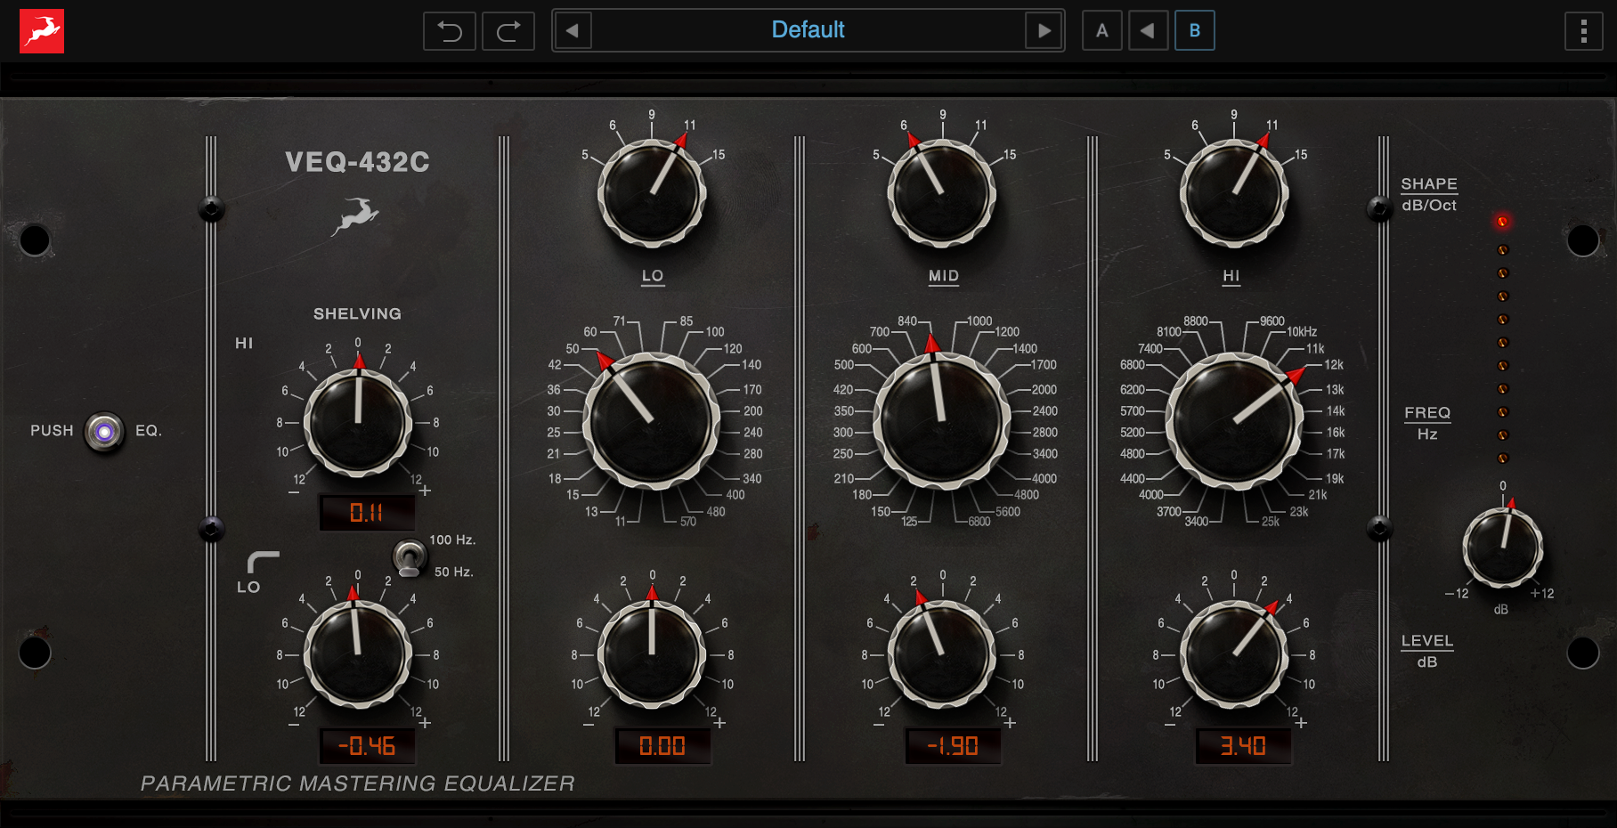Open the three-dot options menu
Viewport: 1617px width, 828px height.
pos(1583,31)
